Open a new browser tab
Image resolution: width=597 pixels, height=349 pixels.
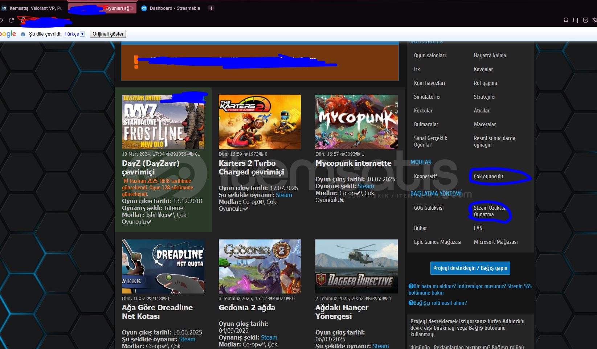click(x=211, y=8)
